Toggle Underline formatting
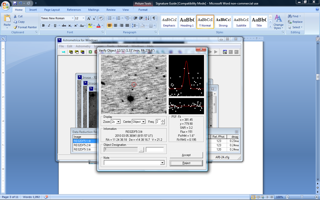The height and width of the screenshot is (200, 320). click(x=55, y=25)
